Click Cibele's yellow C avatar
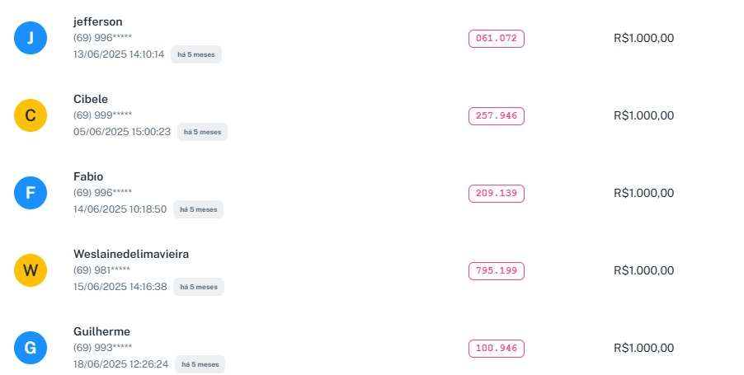This screenshot has height=375, width=744. coord(31,115)
